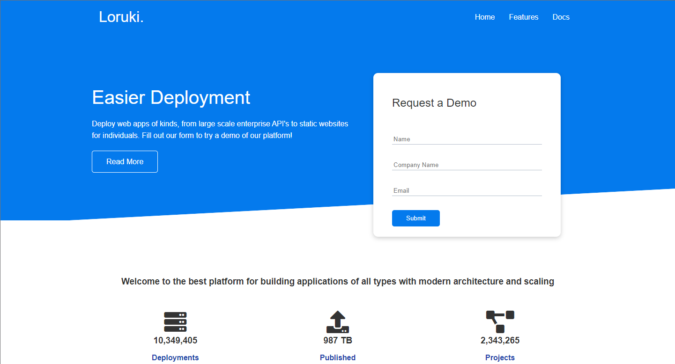Select the upload arrow icon above 987 TB

[x=337, y=321]
